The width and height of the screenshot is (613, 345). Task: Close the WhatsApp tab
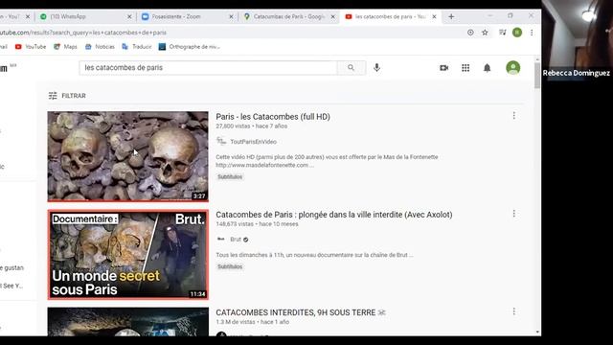[x=129, y=16]
